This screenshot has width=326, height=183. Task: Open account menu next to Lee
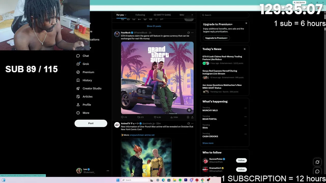click(x=108, y=171)
